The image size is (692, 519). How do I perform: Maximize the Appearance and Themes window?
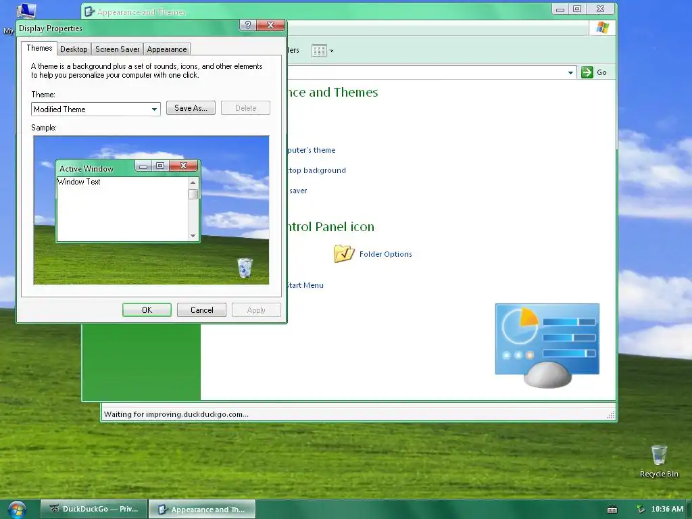tap(577, 9)
